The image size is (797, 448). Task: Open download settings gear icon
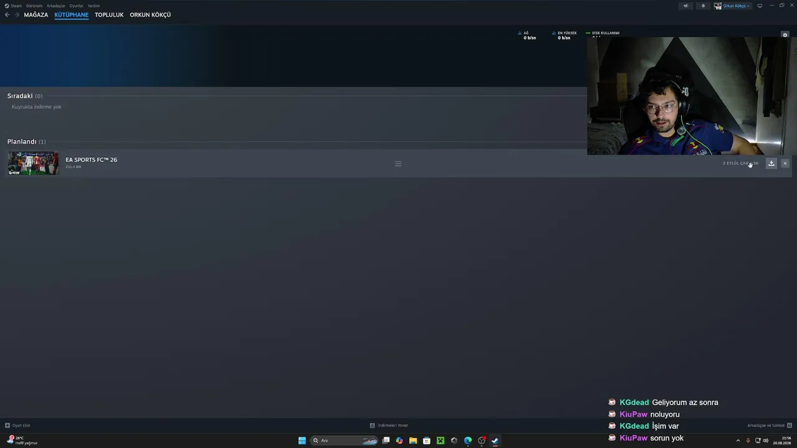pos(785,35)
